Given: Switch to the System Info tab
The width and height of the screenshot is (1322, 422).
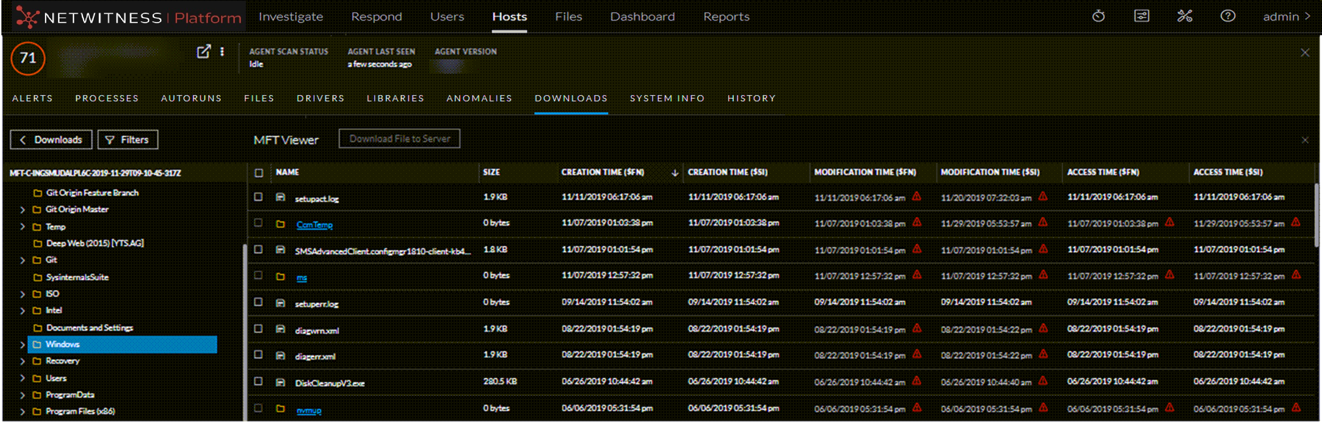Looking at the screenshot, I should point(667,98).
